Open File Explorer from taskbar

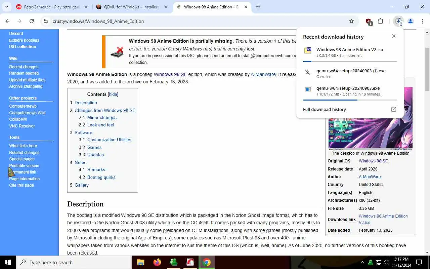pyautogui.click(x=140, y=262)
